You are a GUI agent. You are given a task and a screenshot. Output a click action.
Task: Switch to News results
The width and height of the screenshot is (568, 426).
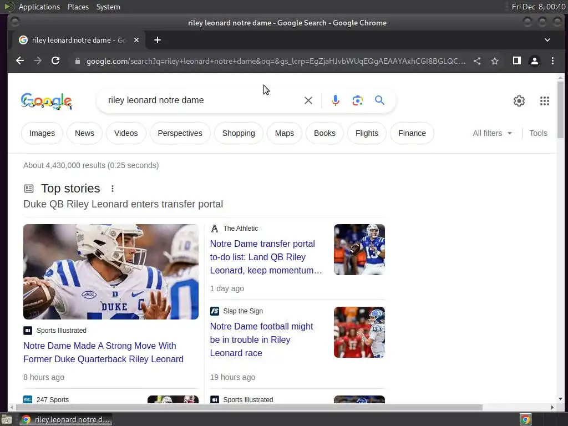84,133
